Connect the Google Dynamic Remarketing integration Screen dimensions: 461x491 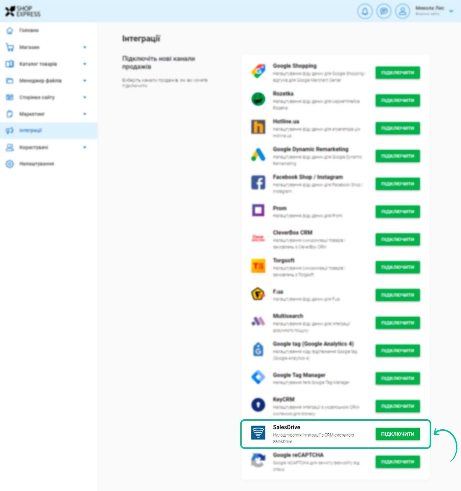pos(398,156)
